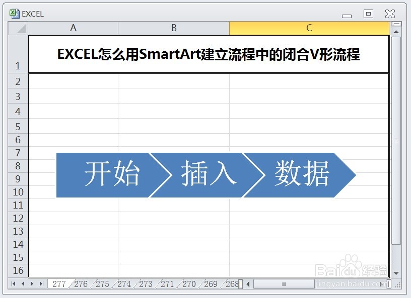Click the horizontal scrollbar thumb
Screen dimensions: 411x298
[284, 284]
